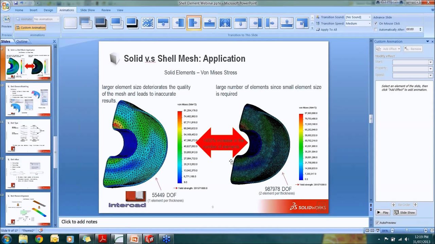Apply the Push Down transition
Image resolution: width=435 pixels, height=244 pixels.
click(x=241, y=23)
